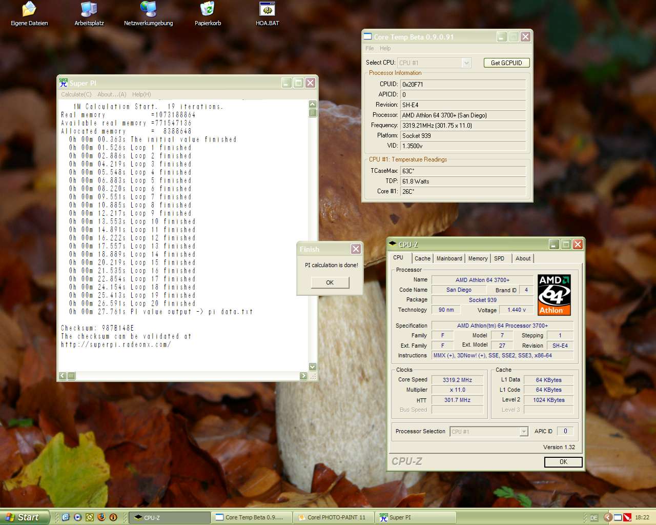Click the CPUID field 0x20F71 in Core Temp
Image resolution: width=656 pixels, height=525 pixels.
463,84
